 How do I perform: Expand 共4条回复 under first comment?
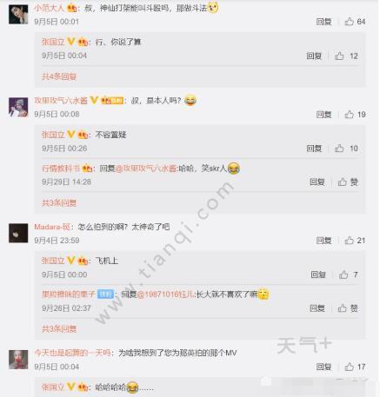click(59, 76)
